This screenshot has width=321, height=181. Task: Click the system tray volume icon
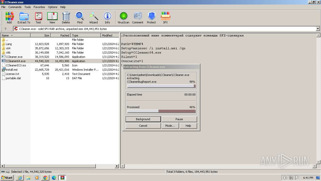(x=285, y=178)
